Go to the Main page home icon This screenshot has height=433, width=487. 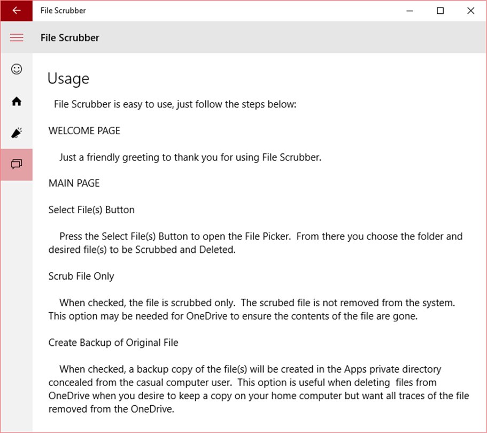point(17,101)
